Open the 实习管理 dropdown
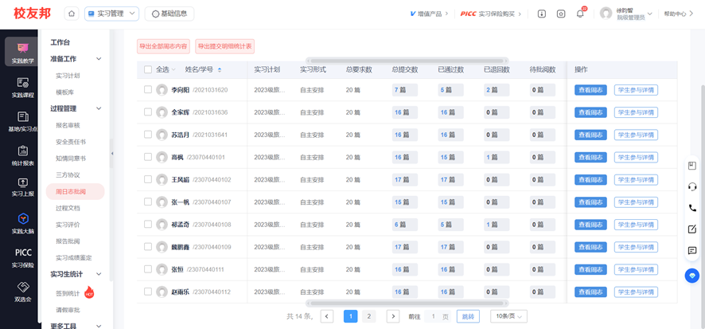Screen dimensions: 705x329 coord(111,14)
